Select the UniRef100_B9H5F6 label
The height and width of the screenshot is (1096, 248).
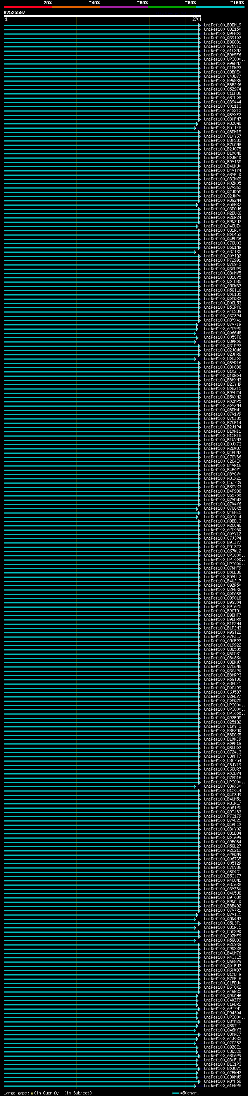pos(222,55)
